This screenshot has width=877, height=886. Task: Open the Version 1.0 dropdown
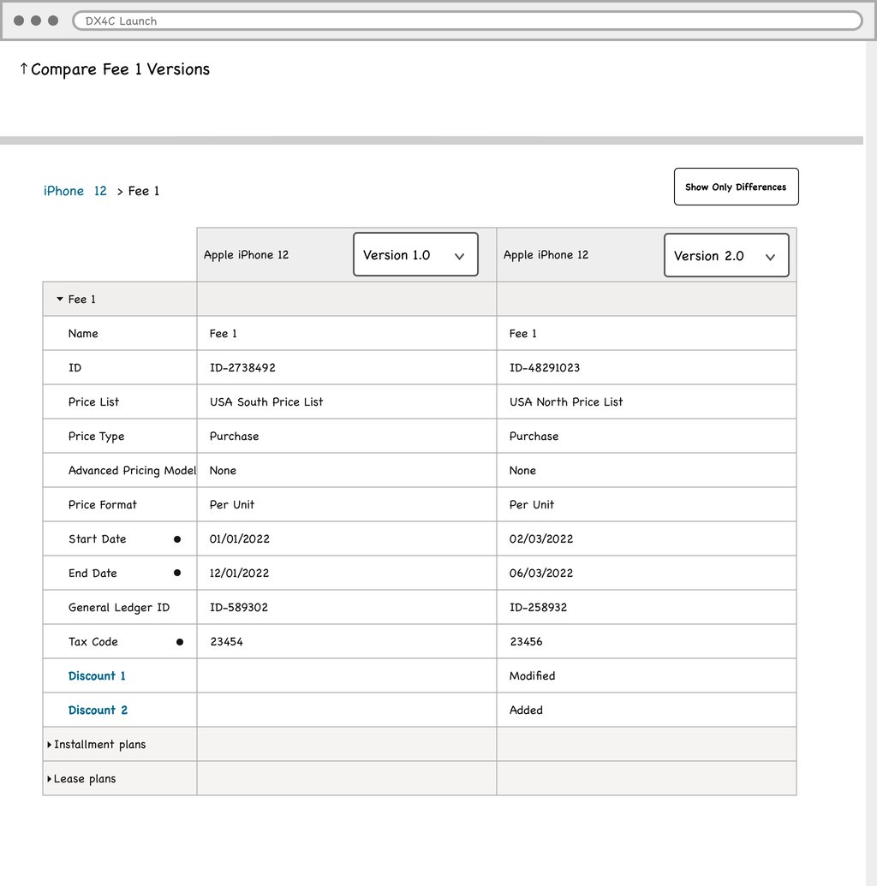click(415, 255)
